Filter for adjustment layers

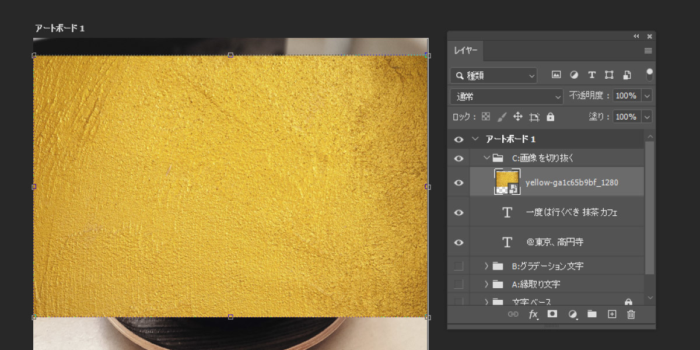click(x=574, y=75)
